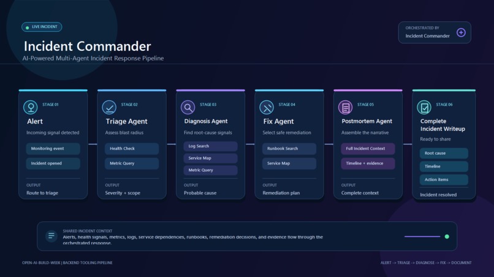Click the Fix Agent heading
This screenshot has width=494, height=277.
tap(278, 121)
